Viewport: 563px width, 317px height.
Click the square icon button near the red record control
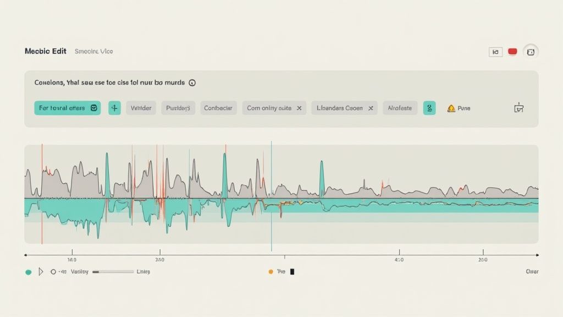(x=495, y=51)
